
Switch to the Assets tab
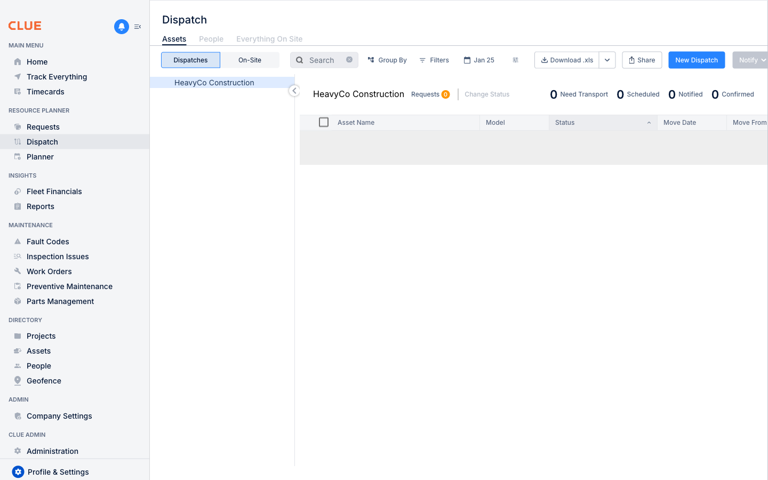(174, 39)
